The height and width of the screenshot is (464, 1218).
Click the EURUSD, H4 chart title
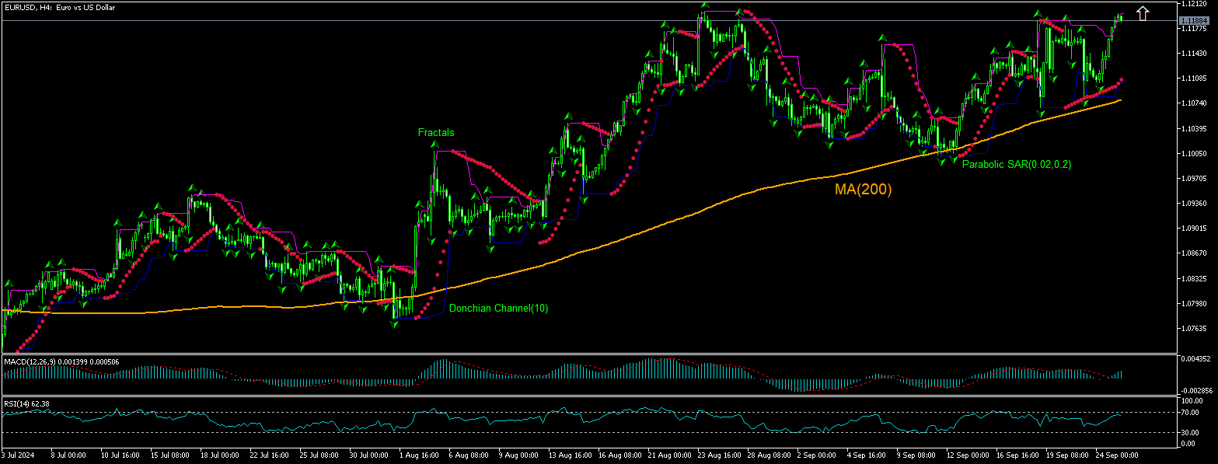60,6
